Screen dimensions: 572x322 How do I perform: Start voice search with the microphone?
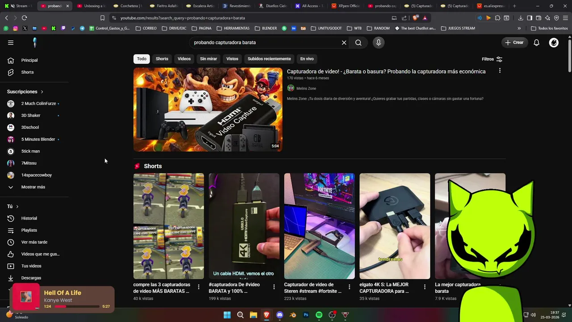click(379, 42)
